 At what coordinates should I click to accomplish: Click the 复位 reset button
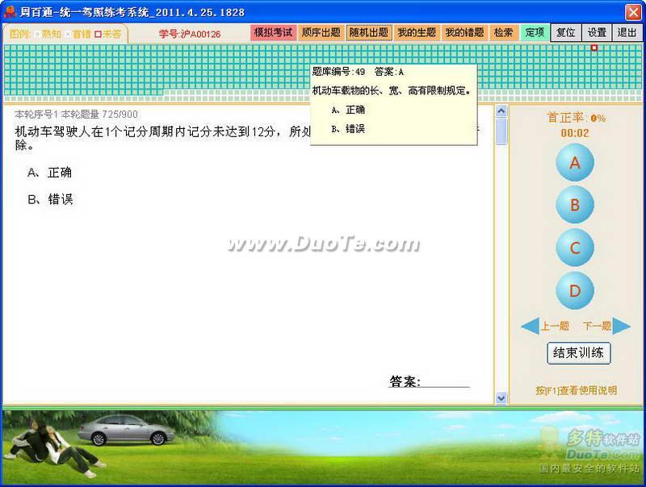coord(566,32)
